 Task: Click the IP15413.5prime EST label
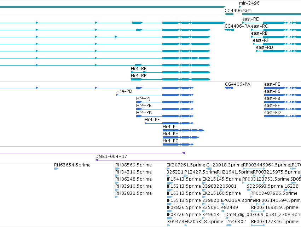(x=184, y=179)
